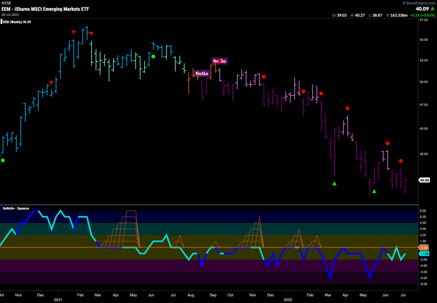Click the red dot marker above April 2022 bars
The image size is (437, 303).
pyautogui.click(x=347, y=108)
